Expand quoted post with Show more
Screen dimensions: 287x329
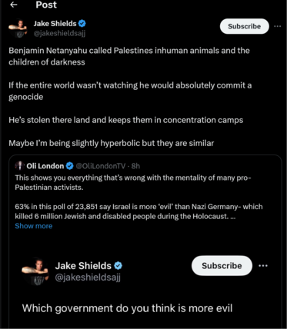click(34, 226)
